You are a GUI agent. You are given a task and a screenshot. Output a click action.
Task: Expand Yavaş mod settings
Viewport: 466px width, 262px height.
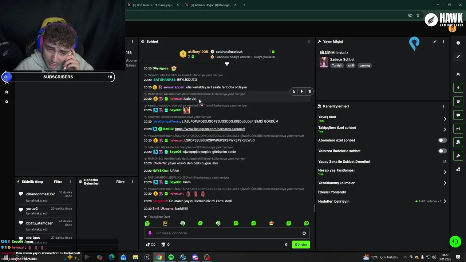445,119
